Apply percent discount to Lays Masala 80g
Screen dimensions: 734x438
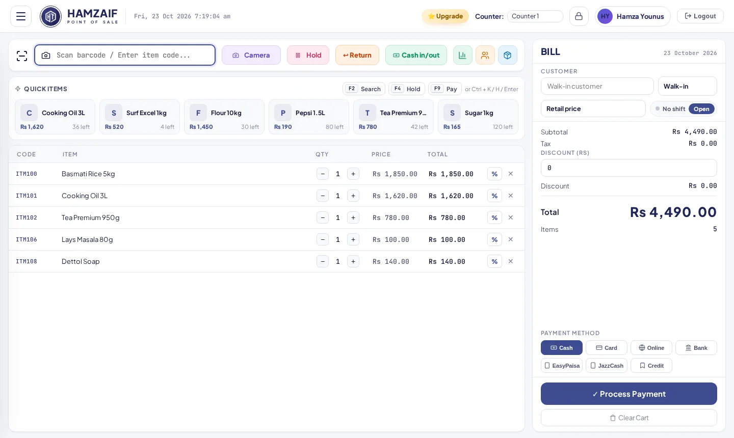click(494, 239)
